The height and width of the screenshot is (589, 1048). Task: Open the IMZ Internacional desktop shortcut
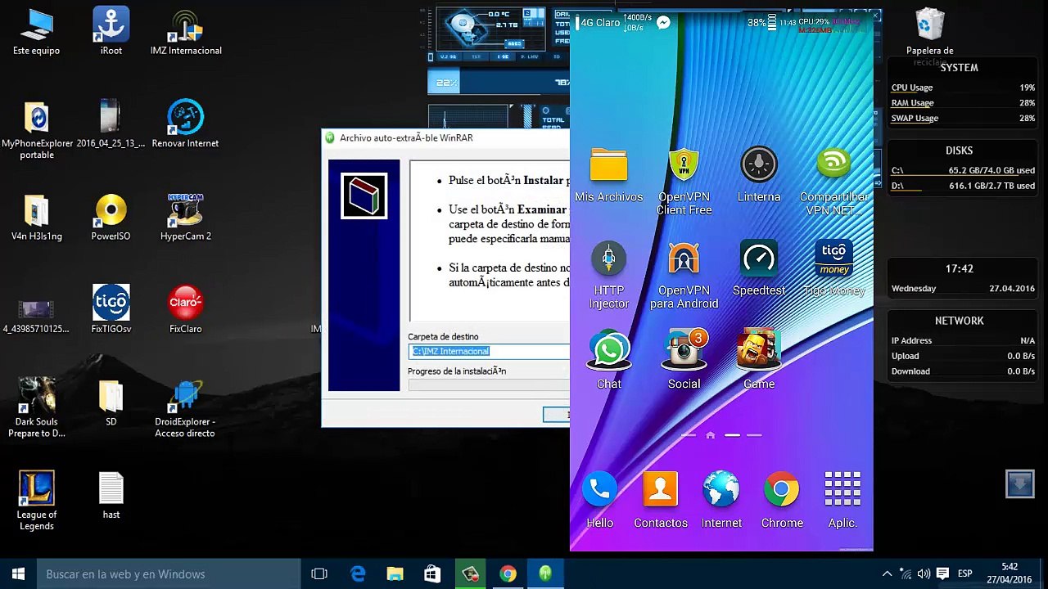(186, 31)
